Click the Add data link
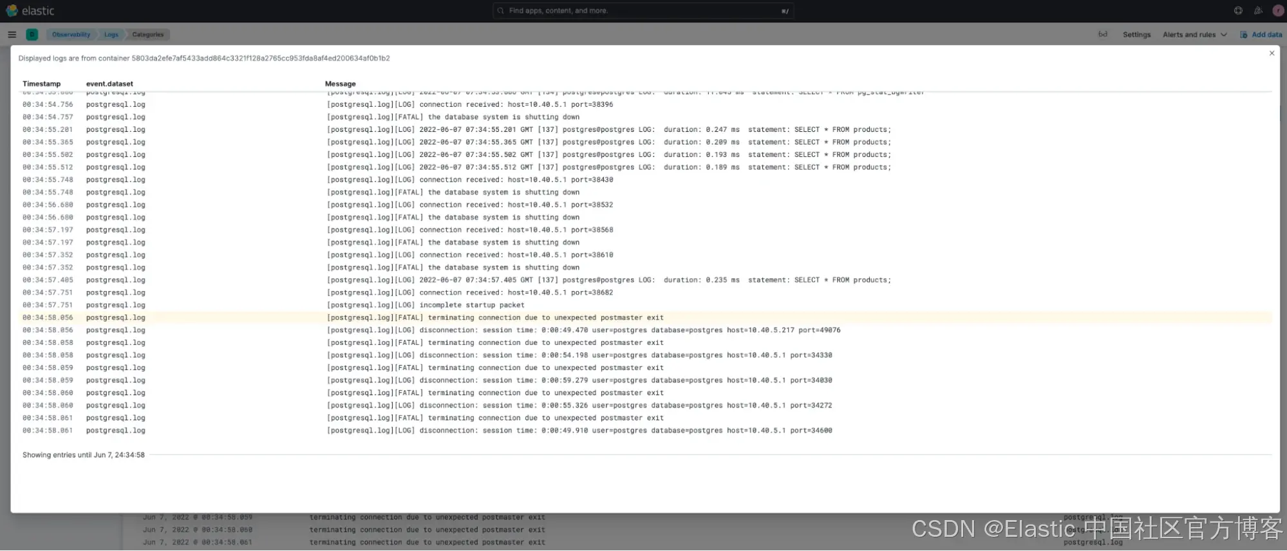Screen dimensions: 1287x551 pos(1261,35)
